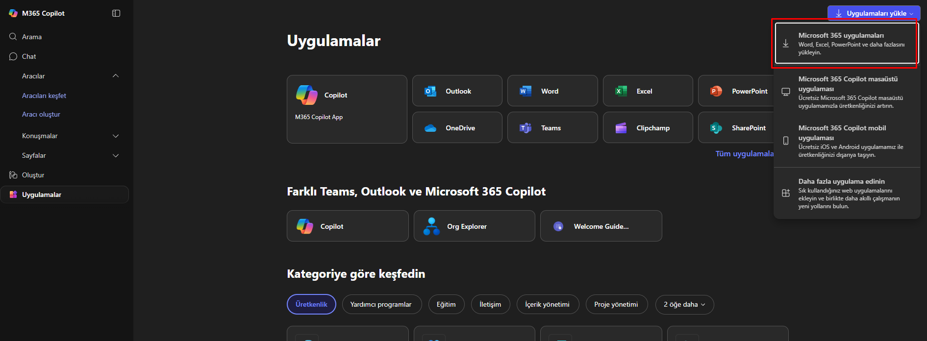Select the Eğitim category filter
Image resolution: width=927 pixels, height=341 pixels.
tap(446, 304)
